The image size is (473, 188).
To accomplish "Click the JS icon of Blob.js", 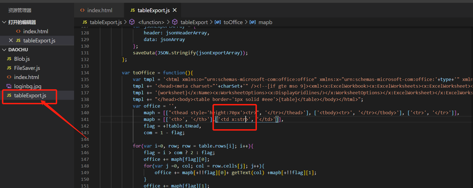I will 9,59.
